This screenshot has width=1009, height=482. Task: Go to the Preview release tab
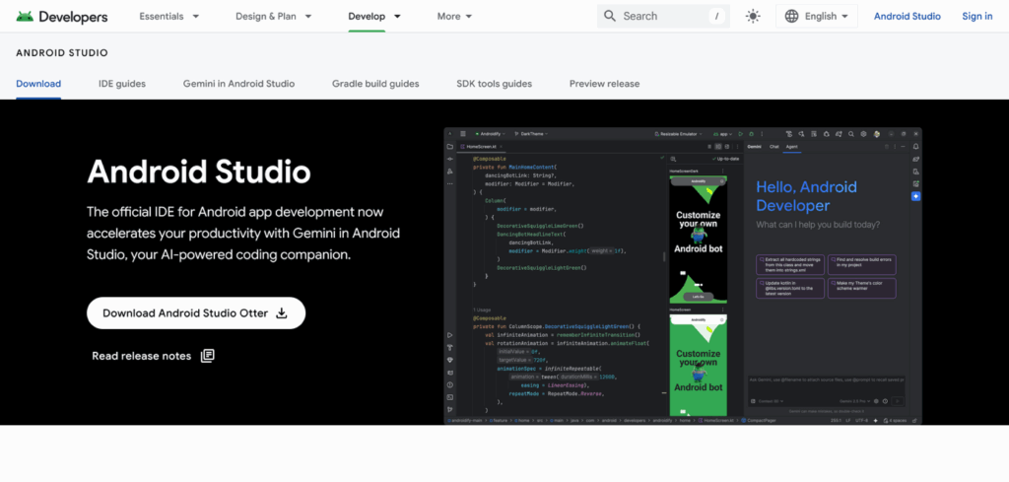click(604, 84)
